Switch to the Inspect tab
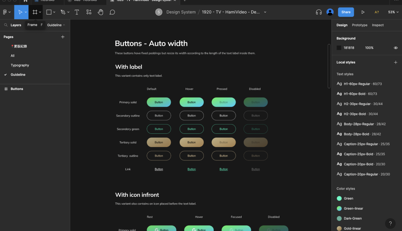 (x=377, y=25)
